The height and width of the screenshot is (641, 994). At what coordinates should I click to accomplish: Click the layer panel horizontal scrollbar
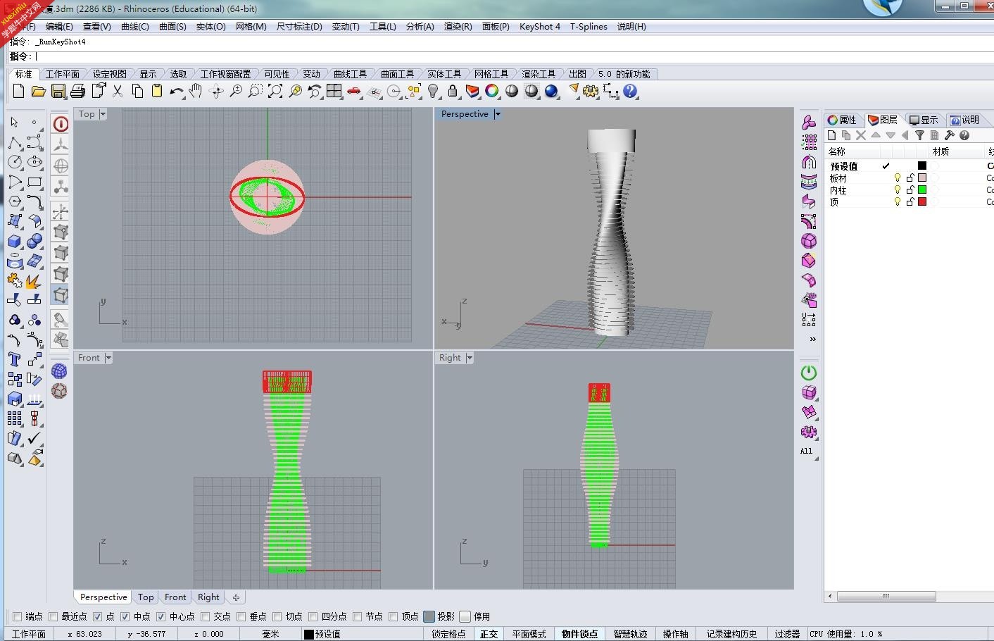[886, 596]
